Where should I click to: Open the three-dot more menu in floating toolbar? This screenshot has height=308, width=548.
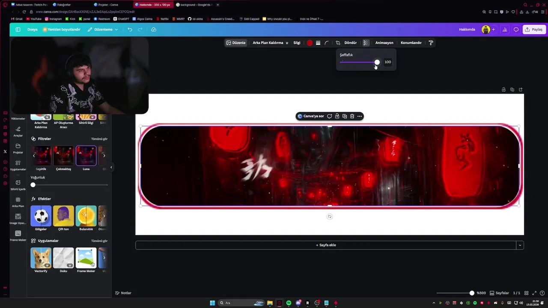click(x=360, y=116)
